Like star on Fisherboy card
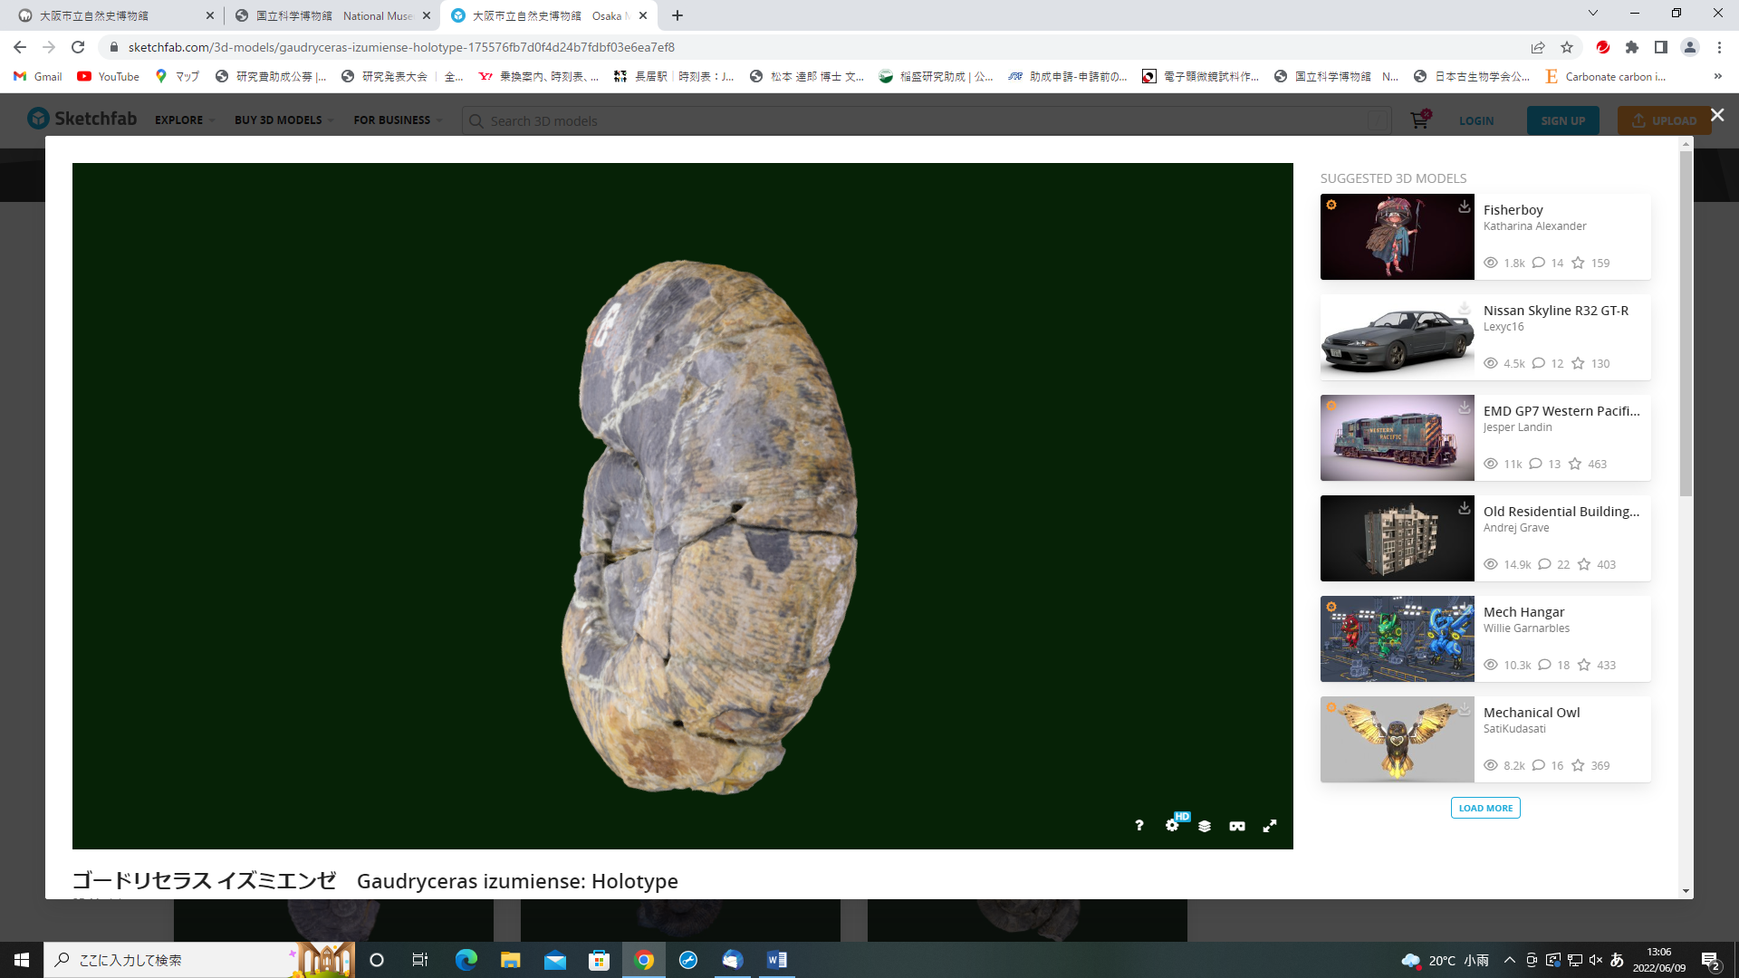Viewport: 1739px width, 978px height. [x=1578, y=263]
